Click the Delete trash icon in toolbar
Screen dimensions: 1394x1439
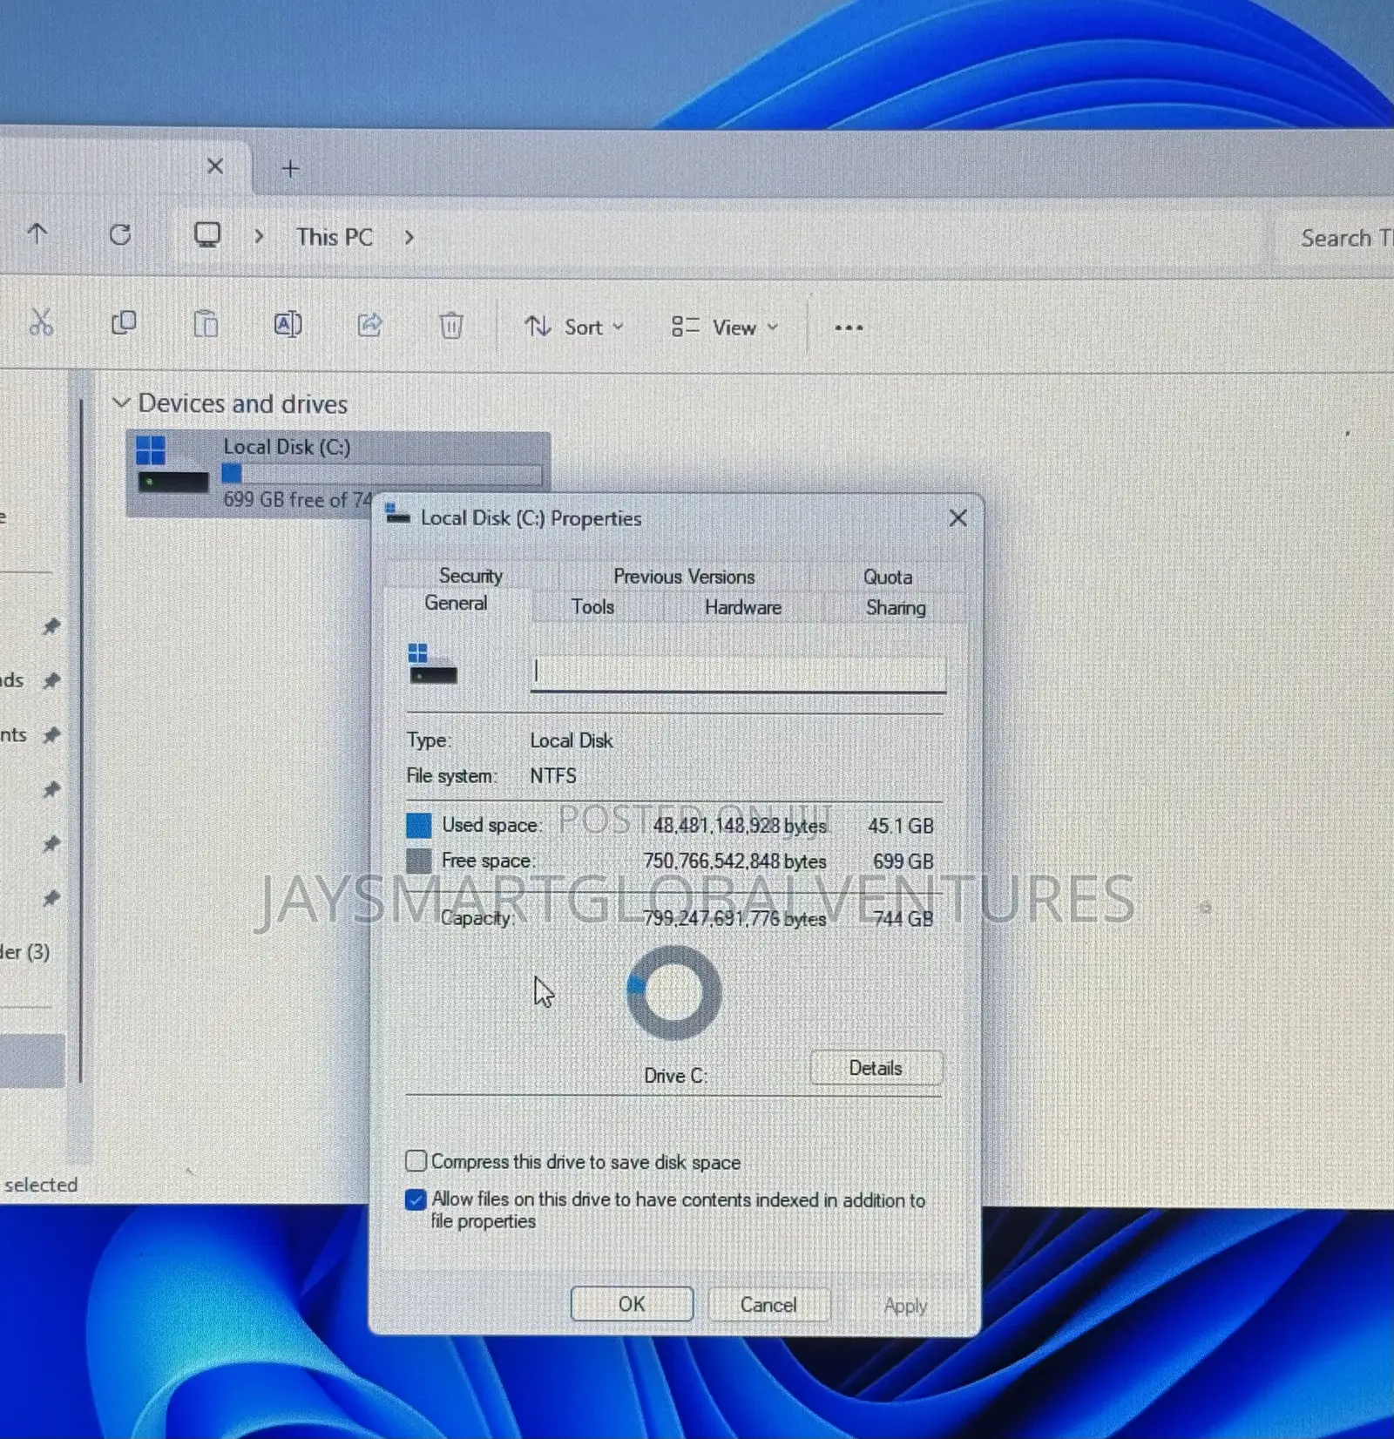click(450, 326)
